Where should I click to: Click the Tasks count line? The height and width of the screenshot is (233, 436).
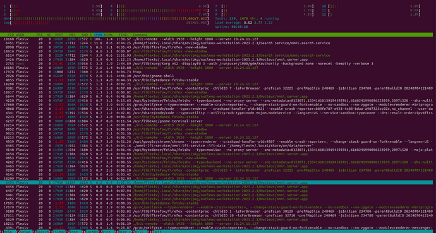(x=246, y=18)
